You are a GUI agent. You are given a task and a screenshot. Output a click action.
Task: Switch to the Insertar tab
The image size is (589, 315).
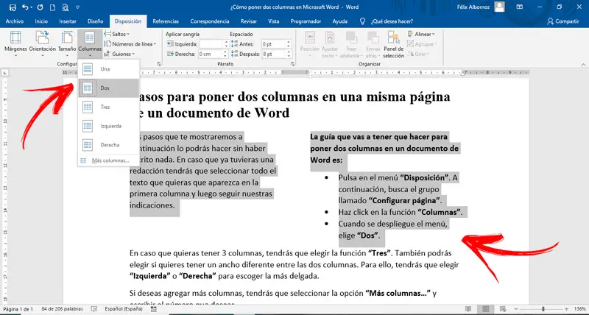tap(68, 21)
